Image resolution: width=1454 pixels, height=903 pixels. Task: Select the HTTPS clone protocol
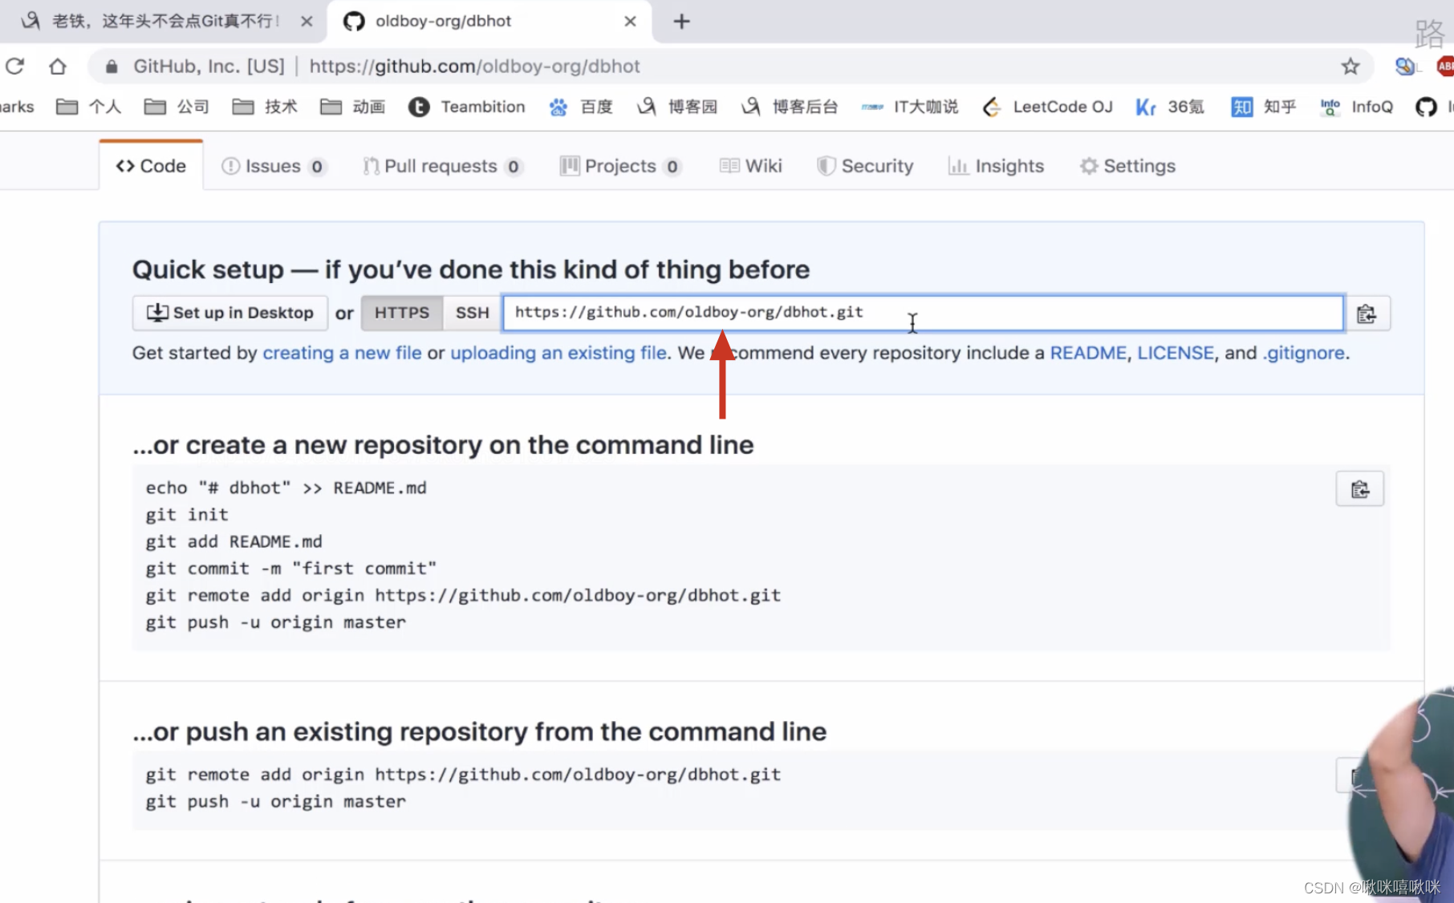[402, 313]
